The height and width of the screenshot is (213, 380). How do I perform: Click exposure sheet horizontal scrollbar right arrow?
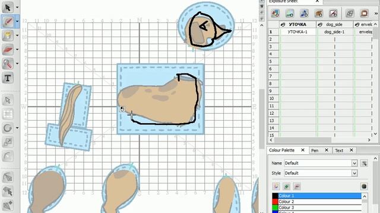369,140
